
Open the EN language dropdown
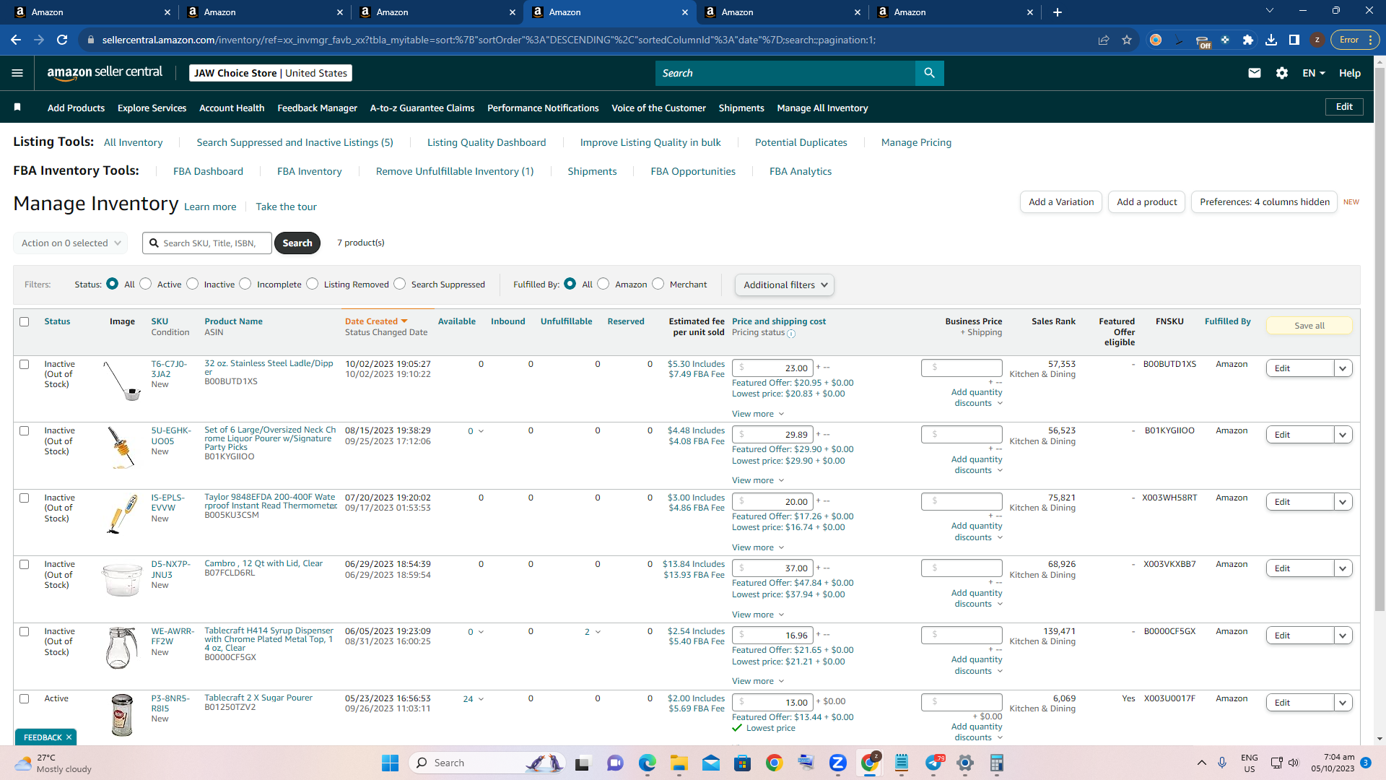coord(1314,73)
